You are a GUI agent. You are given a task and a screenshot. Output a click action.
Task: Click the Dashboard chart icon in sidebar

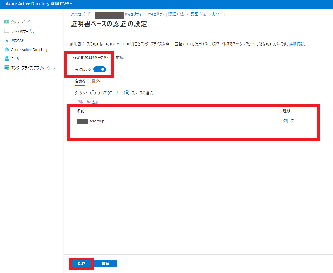(x=7, y=22)
